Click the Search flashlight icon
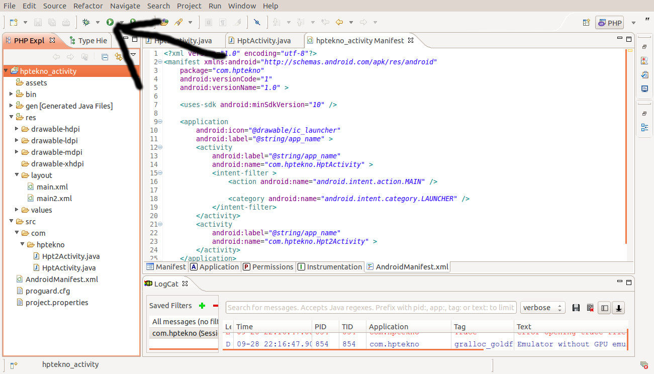Screen dimensions: 654x374 click(x=178, y=22)
